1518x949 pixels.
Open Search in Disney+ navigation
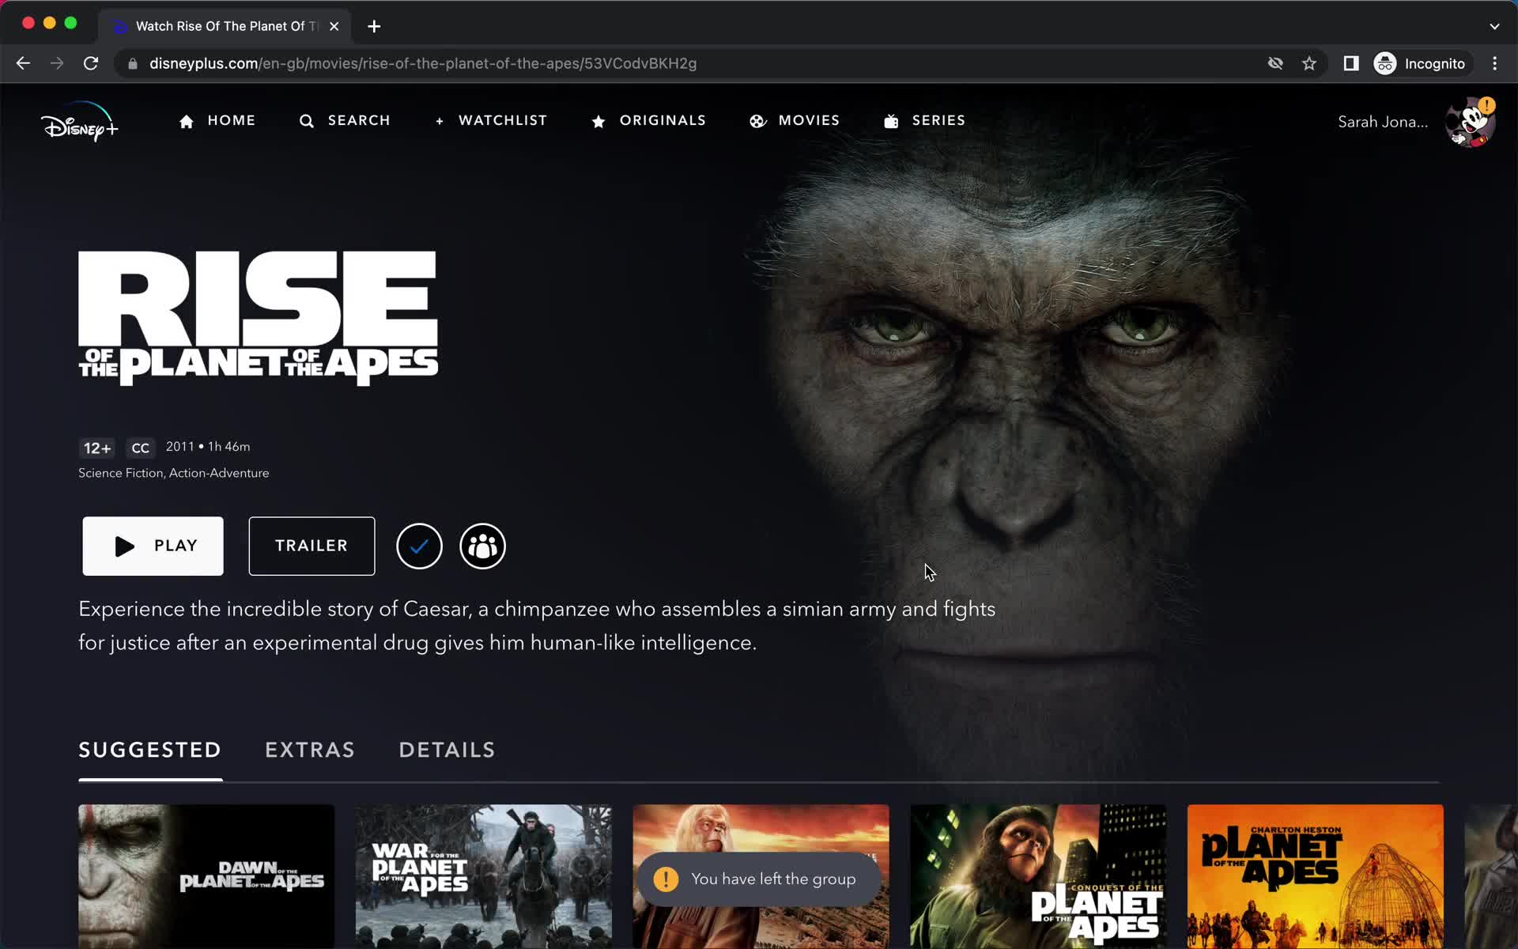[345, 120]
